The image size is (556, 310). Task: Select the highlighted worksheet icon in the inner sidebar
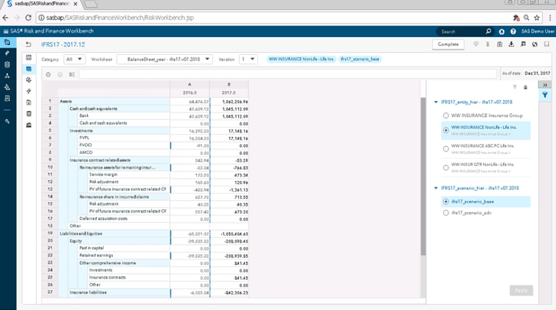(x=29, y=69)
